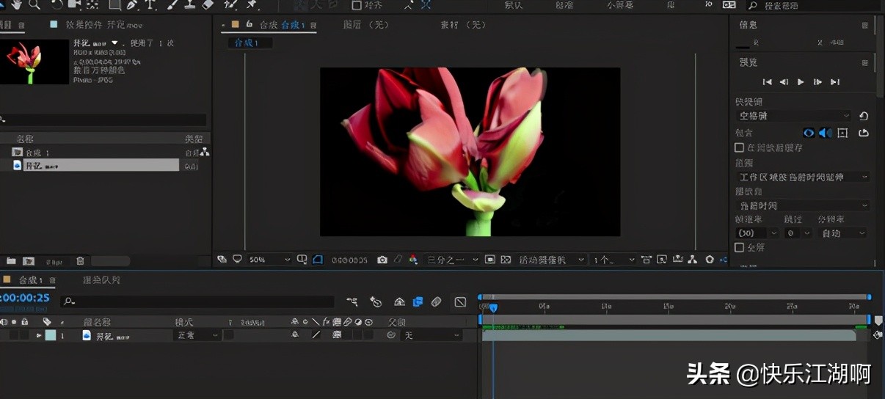Open the view layout 1-view dropdown

pyautogui.click(x=613, y=260)
